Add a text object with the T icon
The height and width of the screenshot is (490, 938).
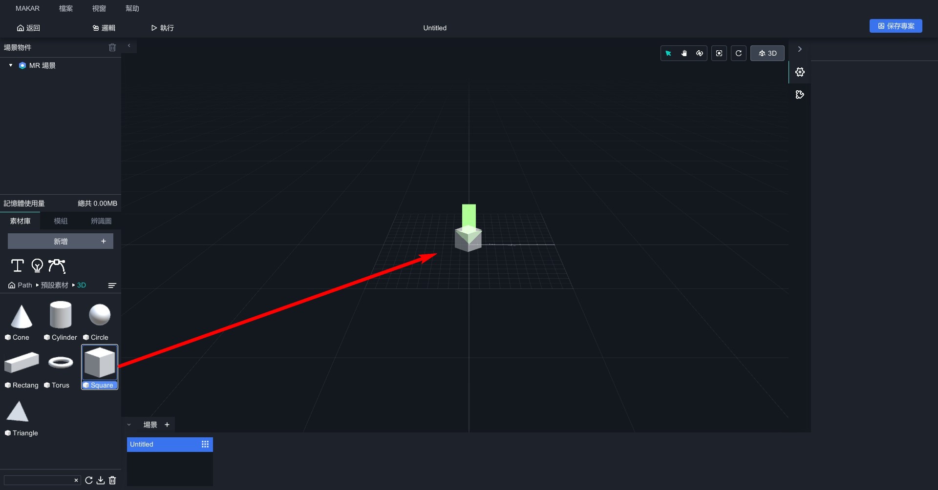click(18, 265)
